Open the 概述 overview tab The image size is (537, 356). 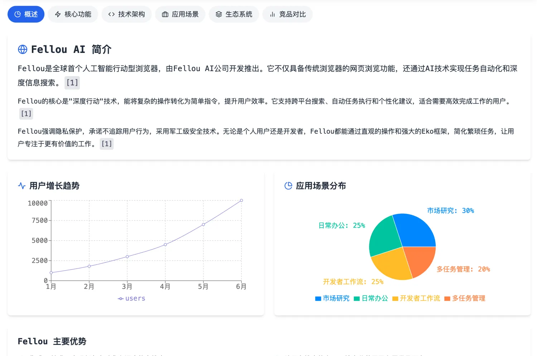[26, 14]
